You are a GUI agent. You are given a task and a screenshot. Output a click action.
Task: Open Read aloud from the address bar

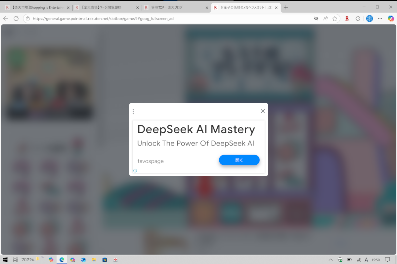click(x=326, y=18)
